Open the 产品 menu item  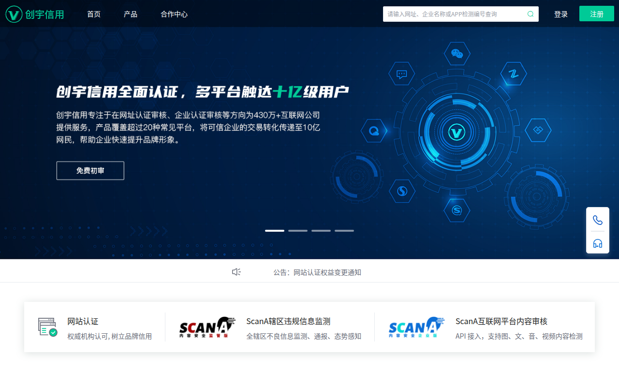(131, 14)
